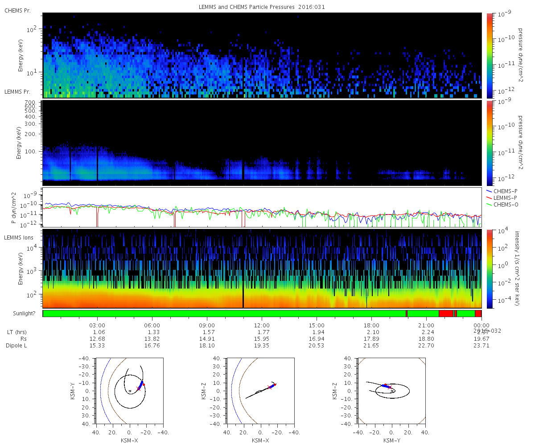Click the widest red segment in Sunlight bar

(x=446, y=314)
